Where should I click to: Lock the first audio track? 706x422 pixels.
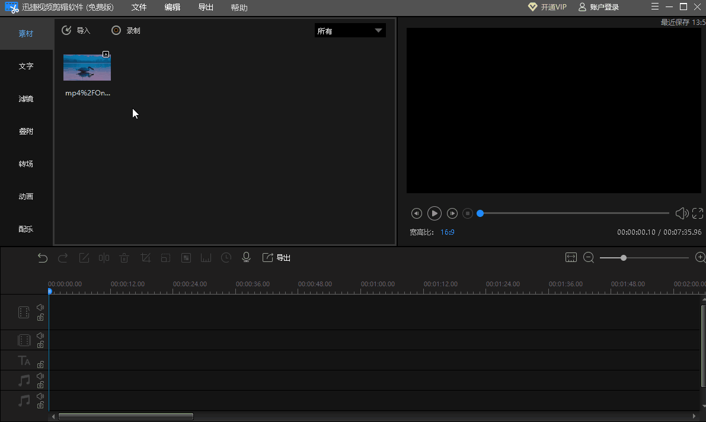pyautogui.click(x=40, y=385)
